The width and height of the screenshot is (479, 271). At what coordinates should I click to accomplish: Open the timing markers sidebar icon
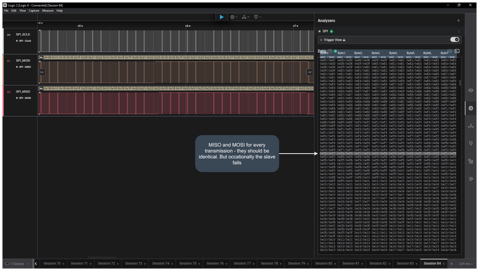click(471, 143)
